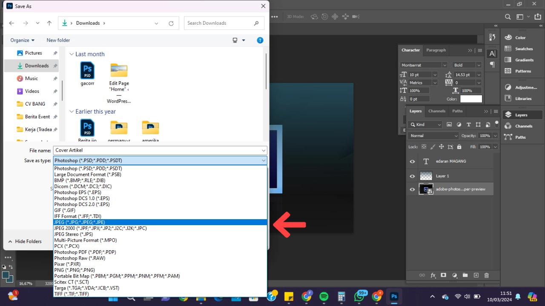
Task: Click the File name field
Action: click(157, 150)
